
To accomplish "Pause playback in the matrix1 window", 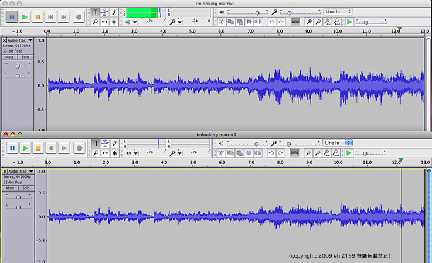I will (x=12, y=17).
